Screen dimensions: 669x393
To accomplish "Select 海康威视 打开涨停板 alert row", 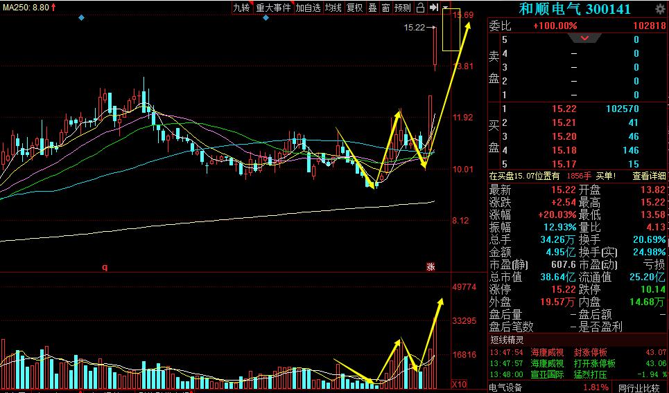I will tap(578, 364).
